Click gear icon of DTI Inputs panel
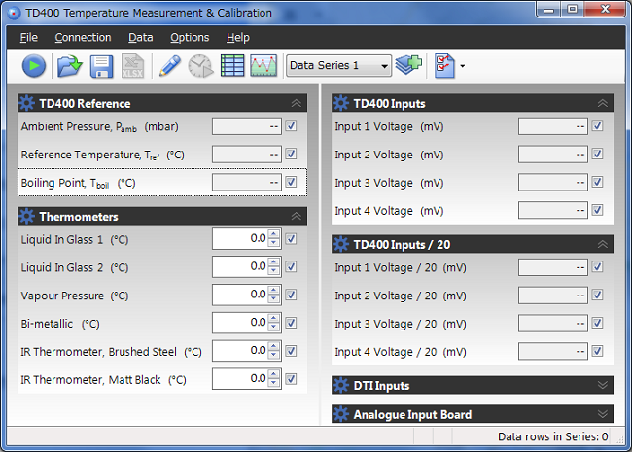This screenshot has width=632, height=452. pos(341,386)
